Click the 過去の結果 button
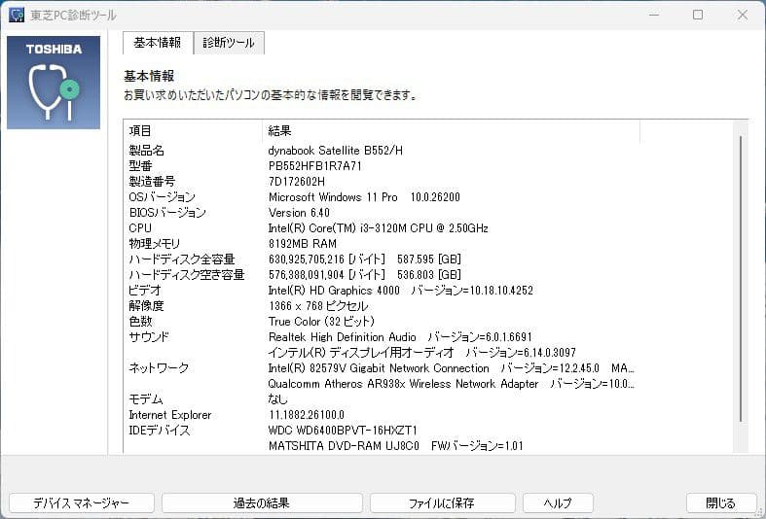The height and width of the screenshot is (519, 766). 262,502
